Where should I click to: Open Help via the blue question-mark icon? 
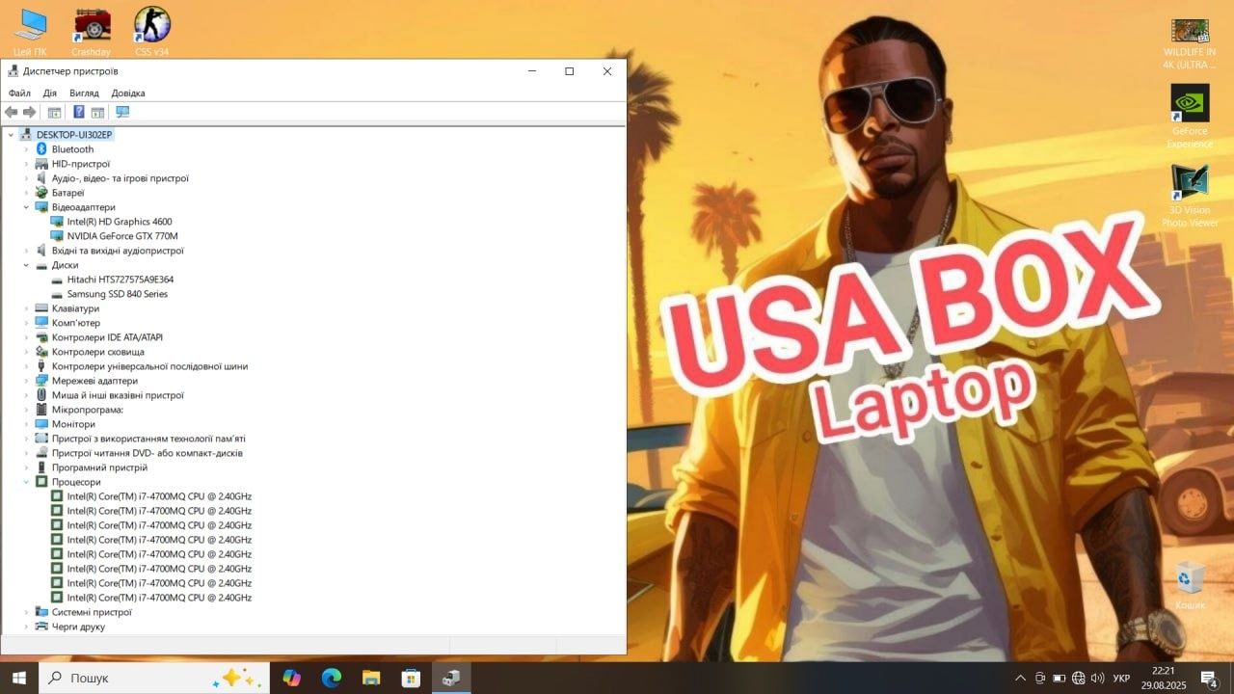79,112
